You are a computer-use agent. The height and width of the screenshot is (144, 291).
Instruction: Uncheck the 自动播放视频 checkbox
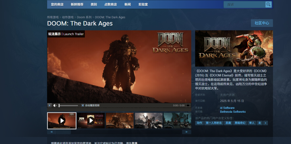coord(83,105)
